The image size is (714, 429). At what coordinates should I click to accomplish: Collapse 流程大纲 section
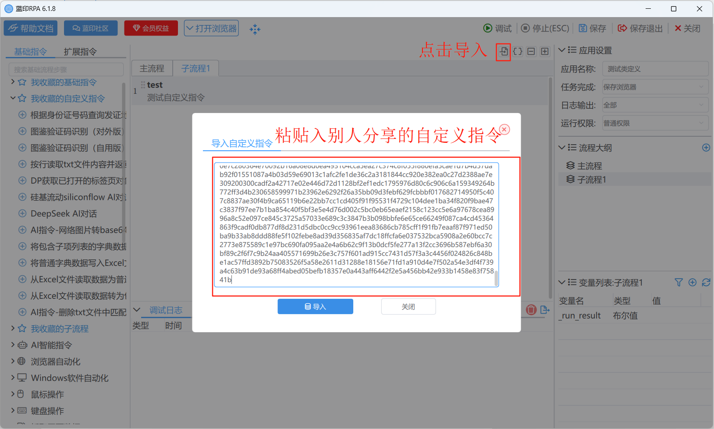point(561,148)
